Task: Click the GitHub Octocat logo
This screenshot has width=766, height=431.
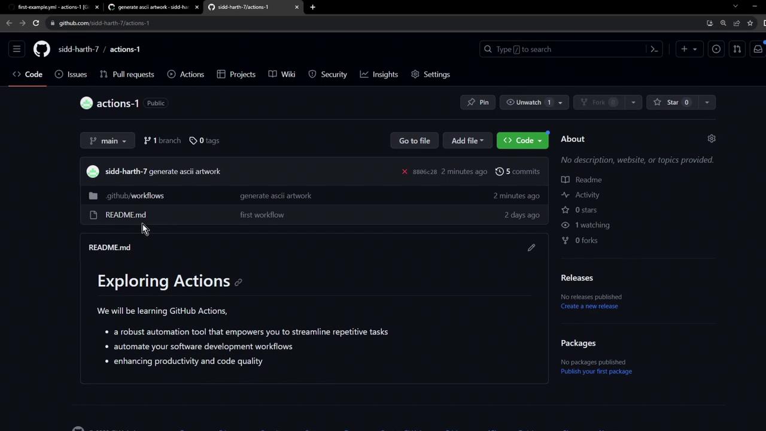Action: click(x=42, y=49)
